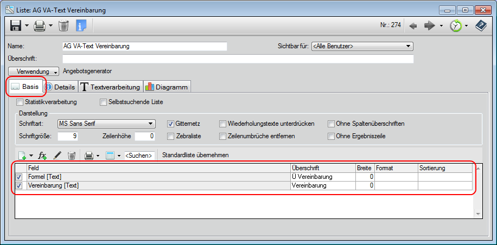Click into the Name input field
497x245 pixels.
145,46
